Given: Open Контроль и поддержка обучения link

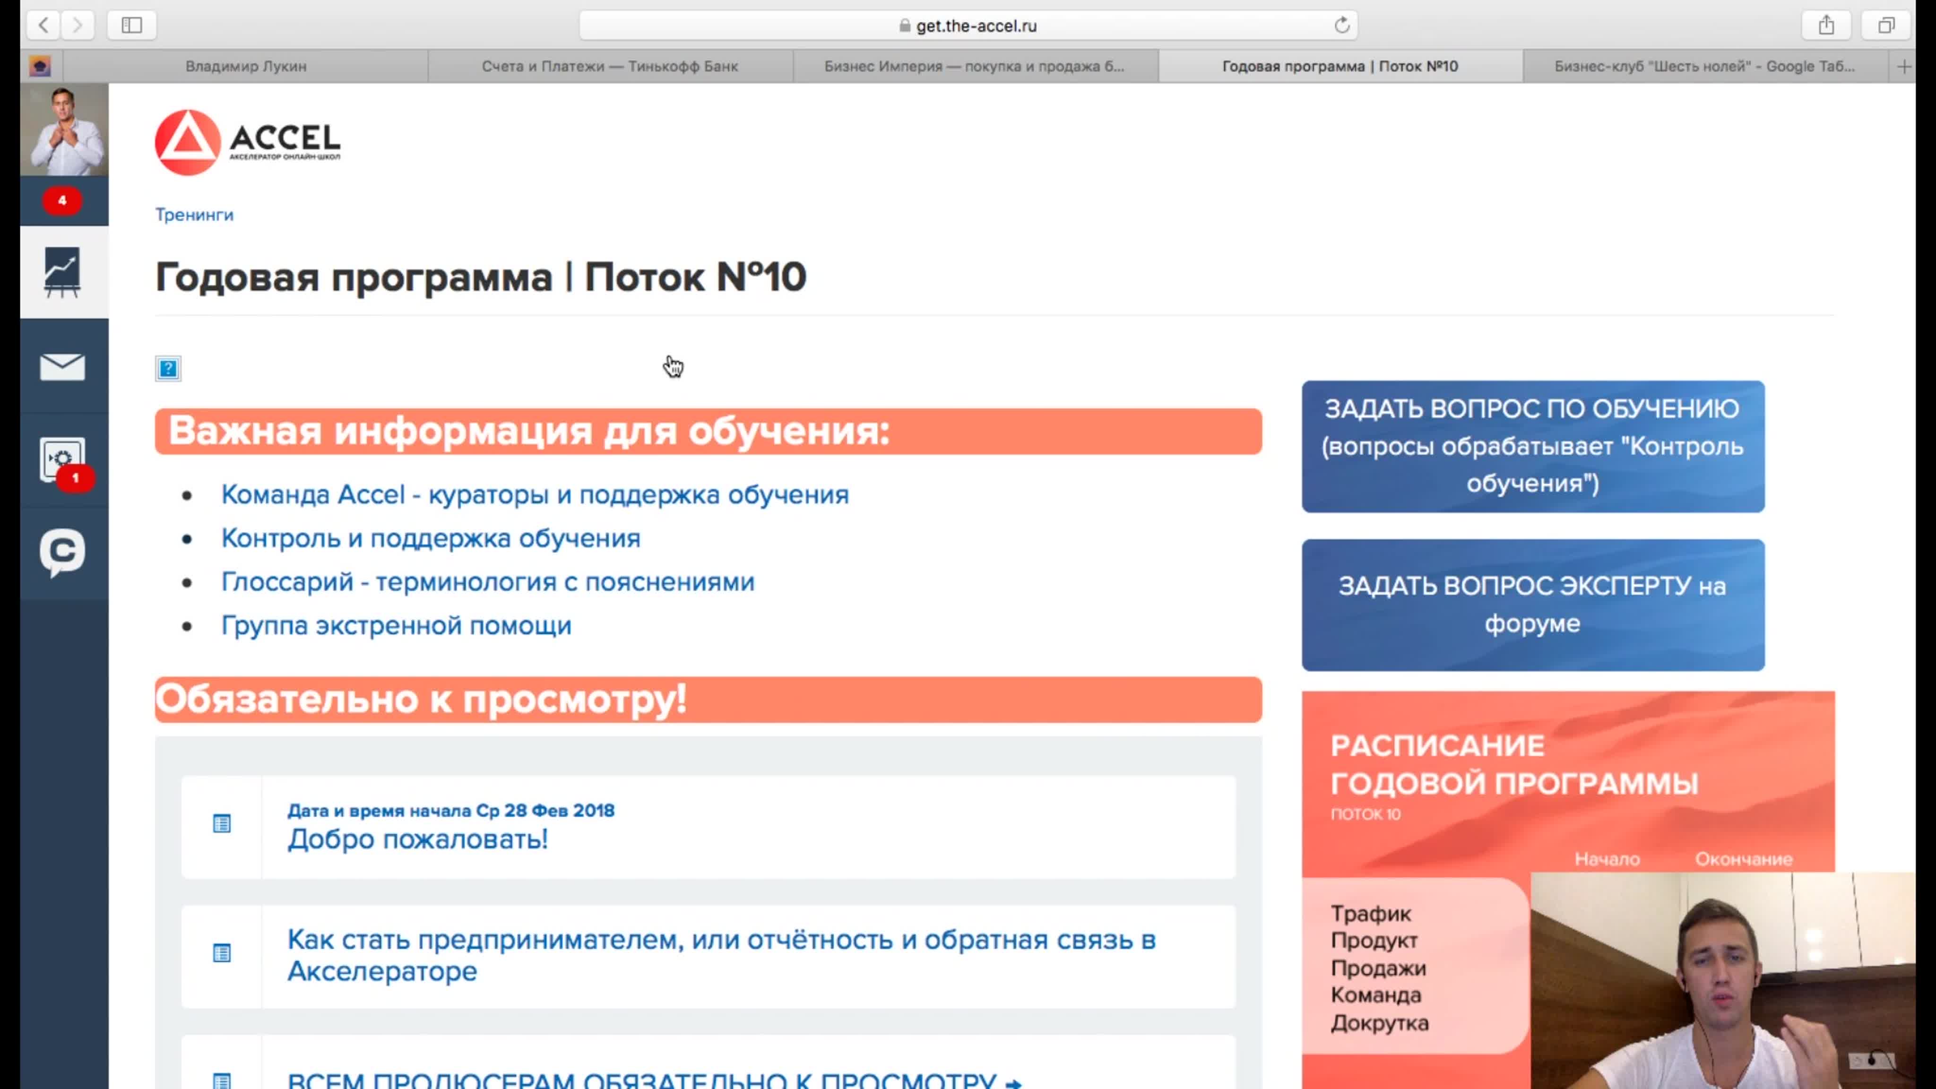Looking at the screenshot, I should (431, 538).
